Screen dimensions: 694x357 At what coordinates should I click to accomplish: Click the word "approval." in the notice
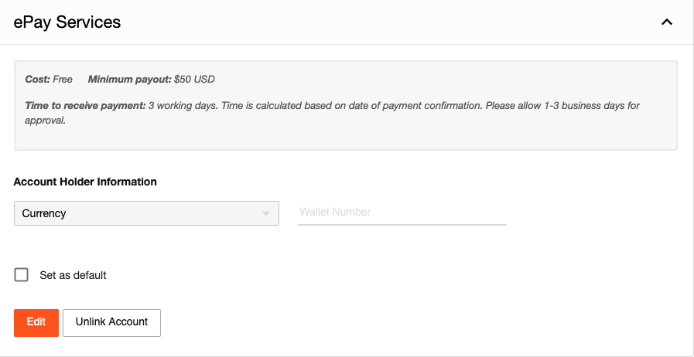click(45, 121)
